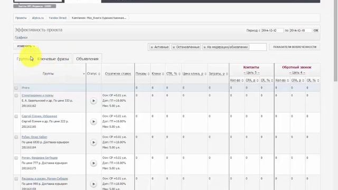Tick checkbox for group 281161173

click(x=16, y=158)
